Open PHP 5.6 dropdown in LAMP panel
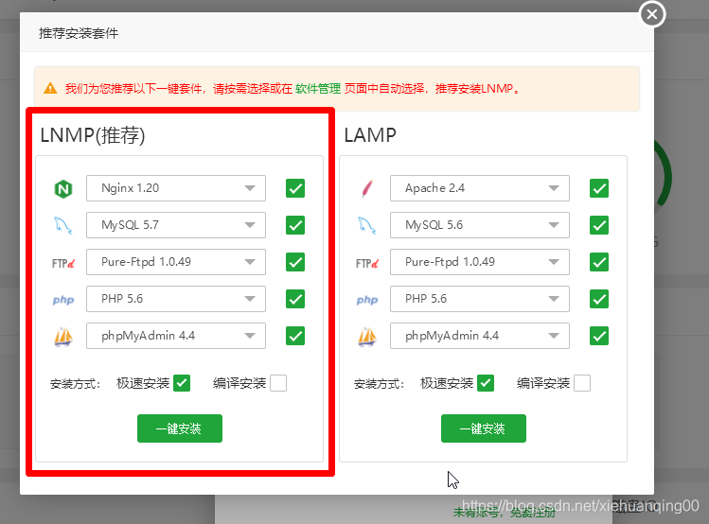Viewport: 709px width, 524px height. tap(480, 299)
